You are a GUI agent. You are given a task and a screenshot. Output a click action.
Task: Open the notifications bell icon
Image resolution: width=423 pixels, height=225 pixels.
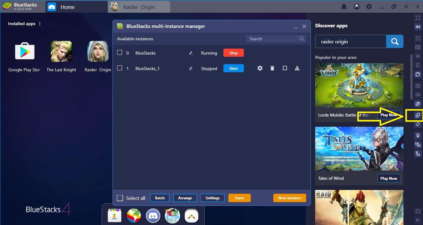click(x=344, y=7)
